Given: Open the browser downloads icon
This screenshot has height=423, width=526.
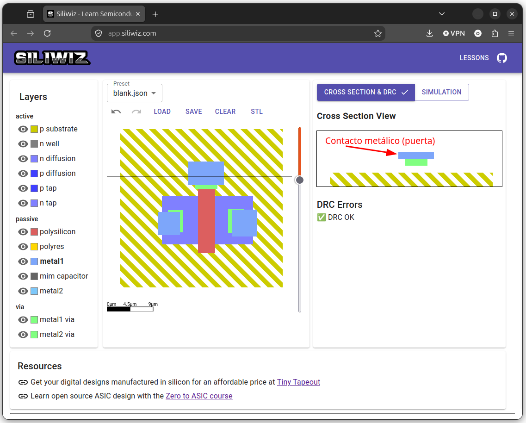Looking at the screenshot, I should pos(429,33).
